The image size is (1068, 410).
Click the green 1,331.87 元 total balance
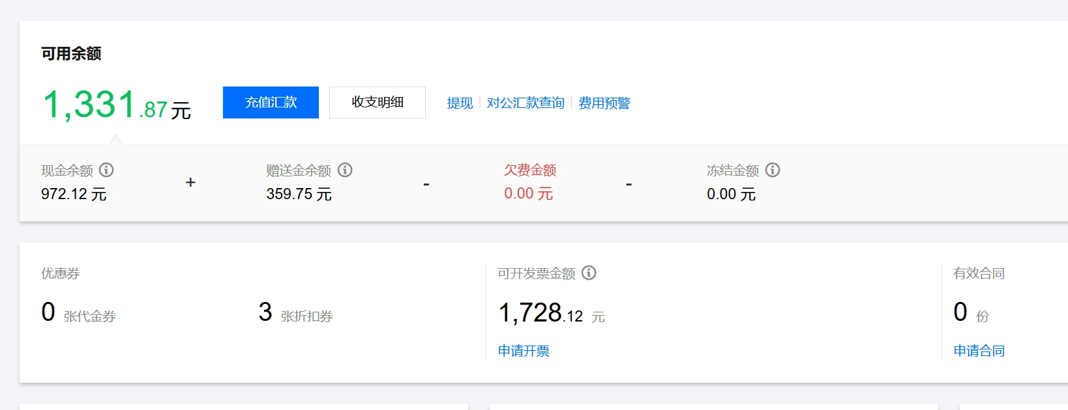116,105
